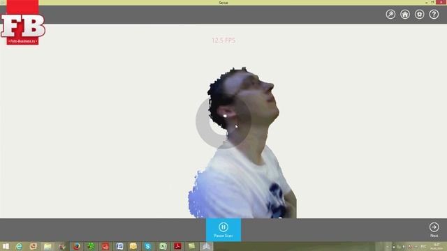Open Excel from the taskbar
Image resolution: width=447 pixels, height=251 pixels.
pyautogui.click(x=163, y=246)
